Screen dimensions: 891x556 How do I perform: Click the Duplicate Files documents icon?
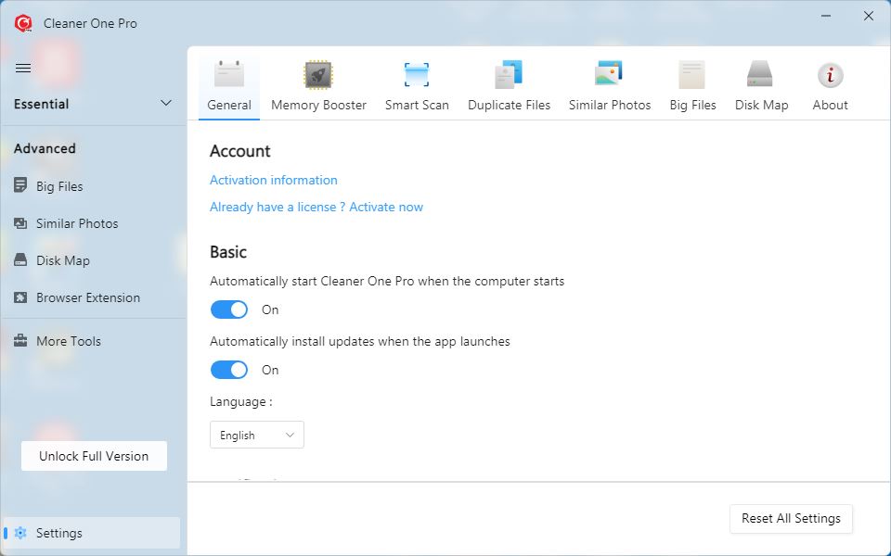point(509,74)
